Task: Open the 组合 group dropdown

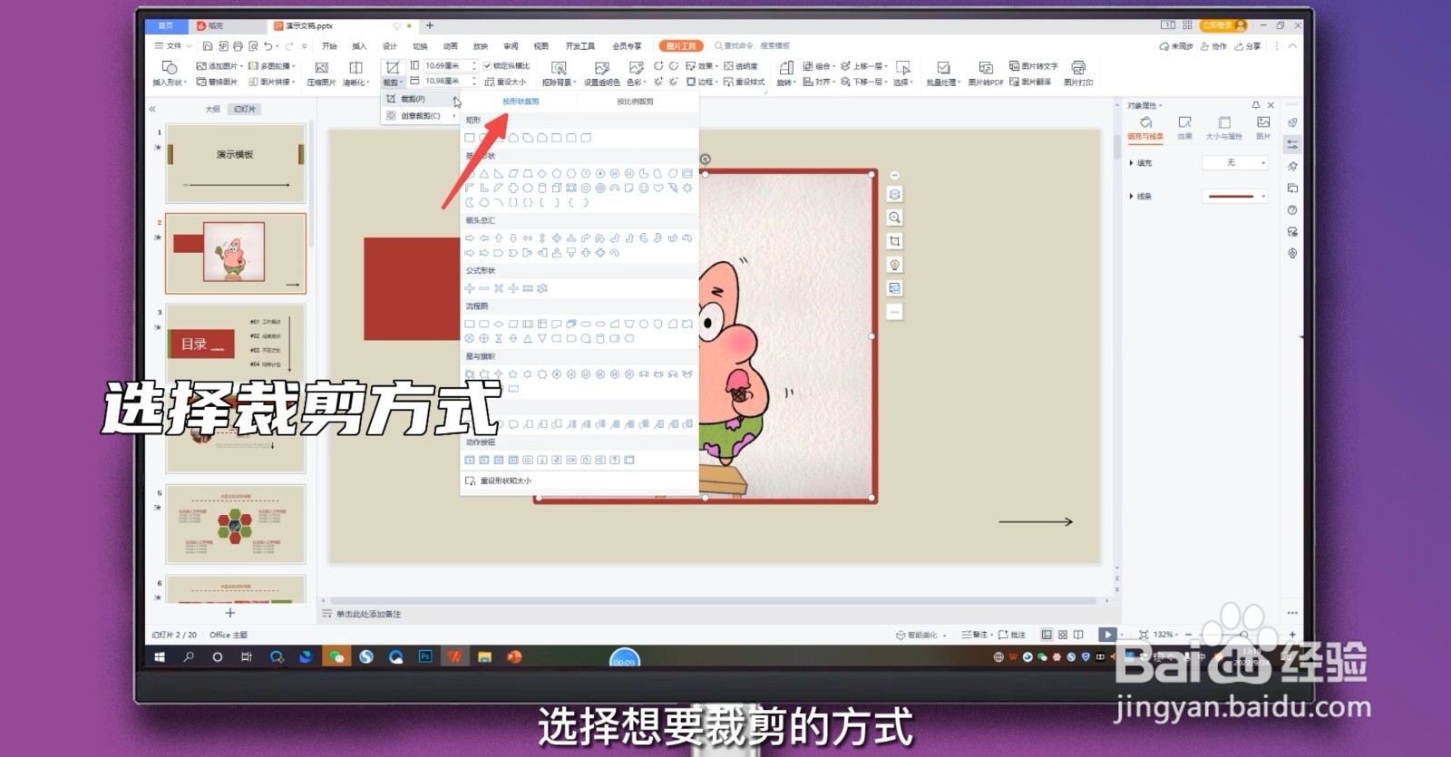Action: coord(819,66)
